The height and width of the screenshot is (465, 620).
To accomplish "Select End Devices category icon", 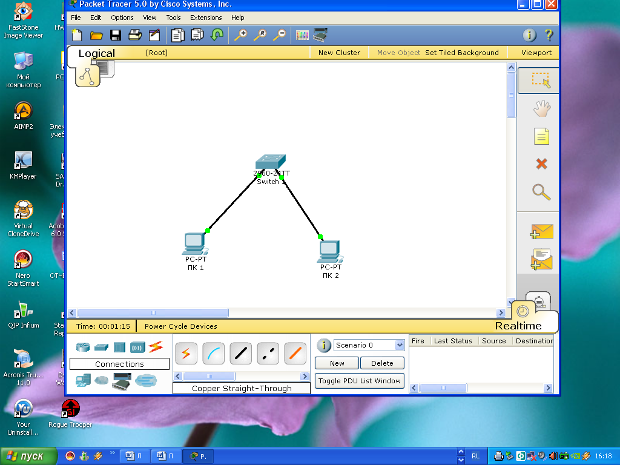I will (x=83, y=381).
